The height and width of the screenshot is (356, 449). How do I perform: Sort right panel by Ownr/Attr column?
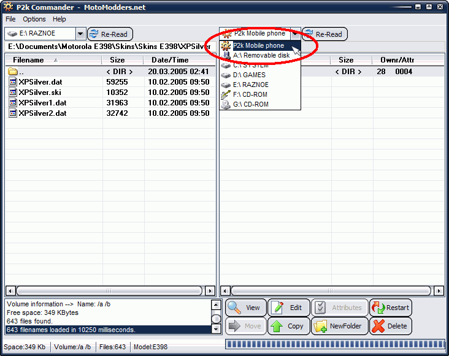tap(408, 60)
